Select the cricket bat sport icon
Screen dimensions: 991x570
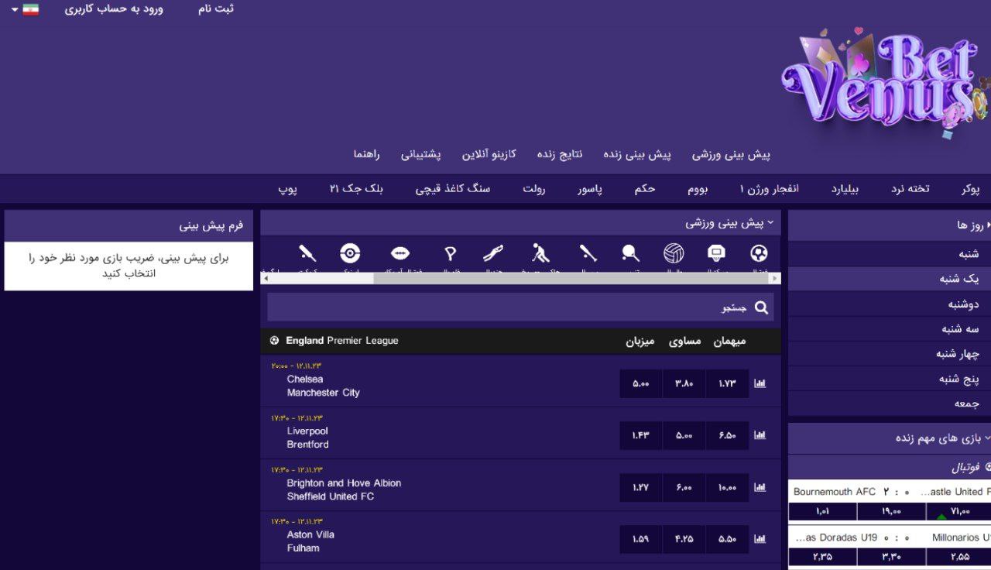[307, 253]
